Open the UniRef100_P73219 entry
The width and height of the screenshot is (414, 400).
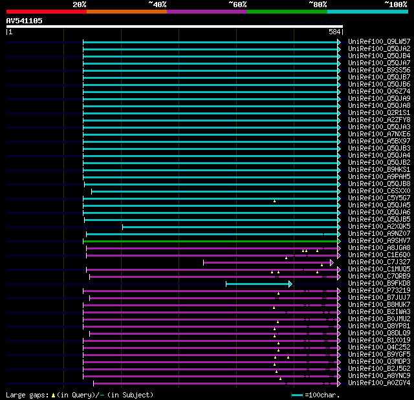click(x=379, y=291)
